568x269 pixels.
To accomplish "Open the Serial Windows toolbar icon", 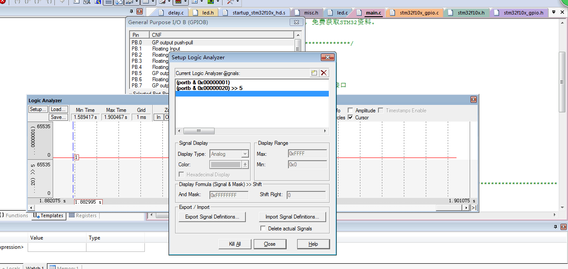I will 162,2.
